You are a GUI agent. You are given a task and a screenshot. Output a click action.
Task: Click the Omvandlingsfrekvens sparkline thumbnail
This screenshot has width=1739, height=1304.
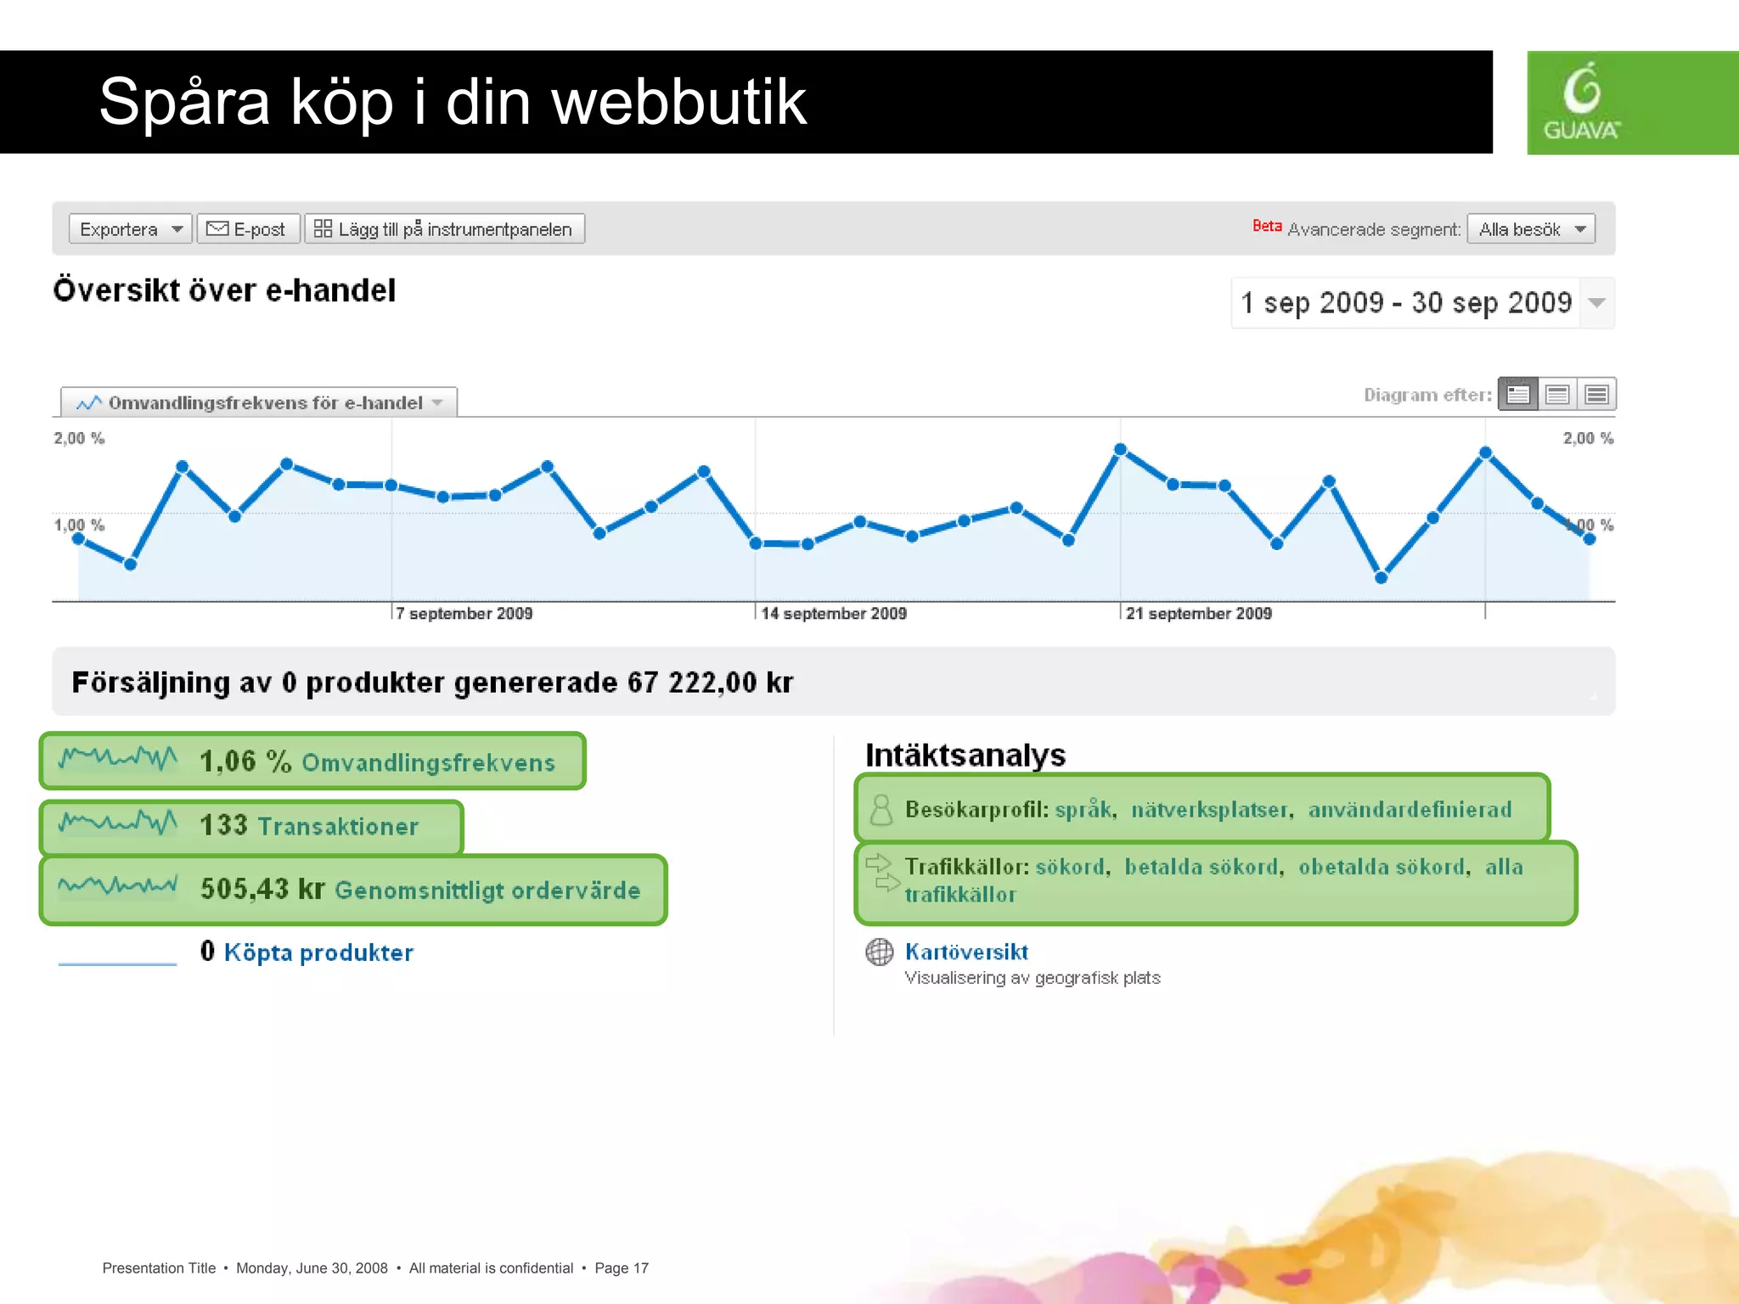[117, 758]
